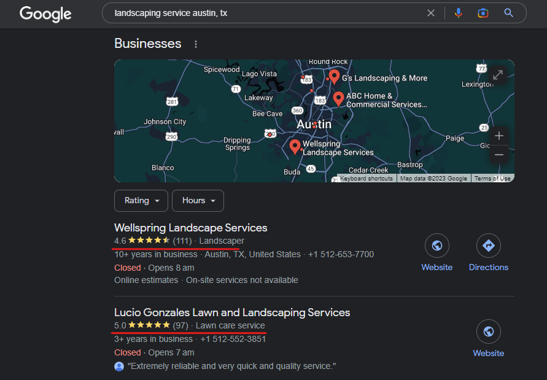Screen dimensions: 547x380
Task: Open Wellspring Landscape Services listing title
Action: tap(190, 228)
